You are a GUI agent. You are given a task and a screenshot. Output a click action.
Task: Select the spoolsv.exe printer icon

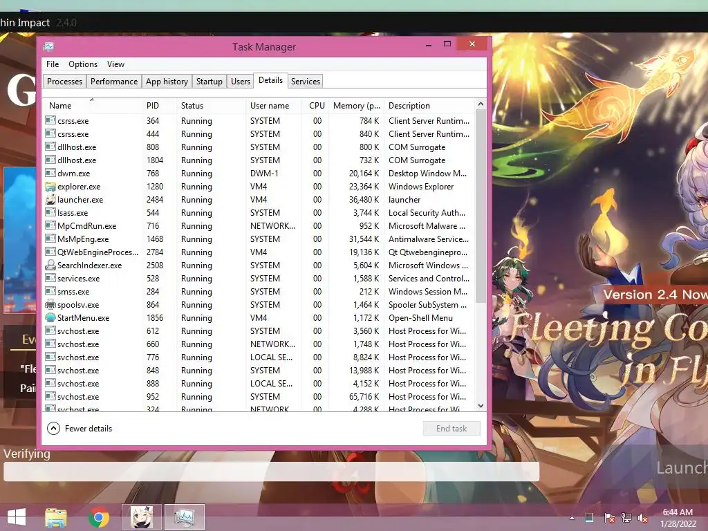(x=50, y=304)
